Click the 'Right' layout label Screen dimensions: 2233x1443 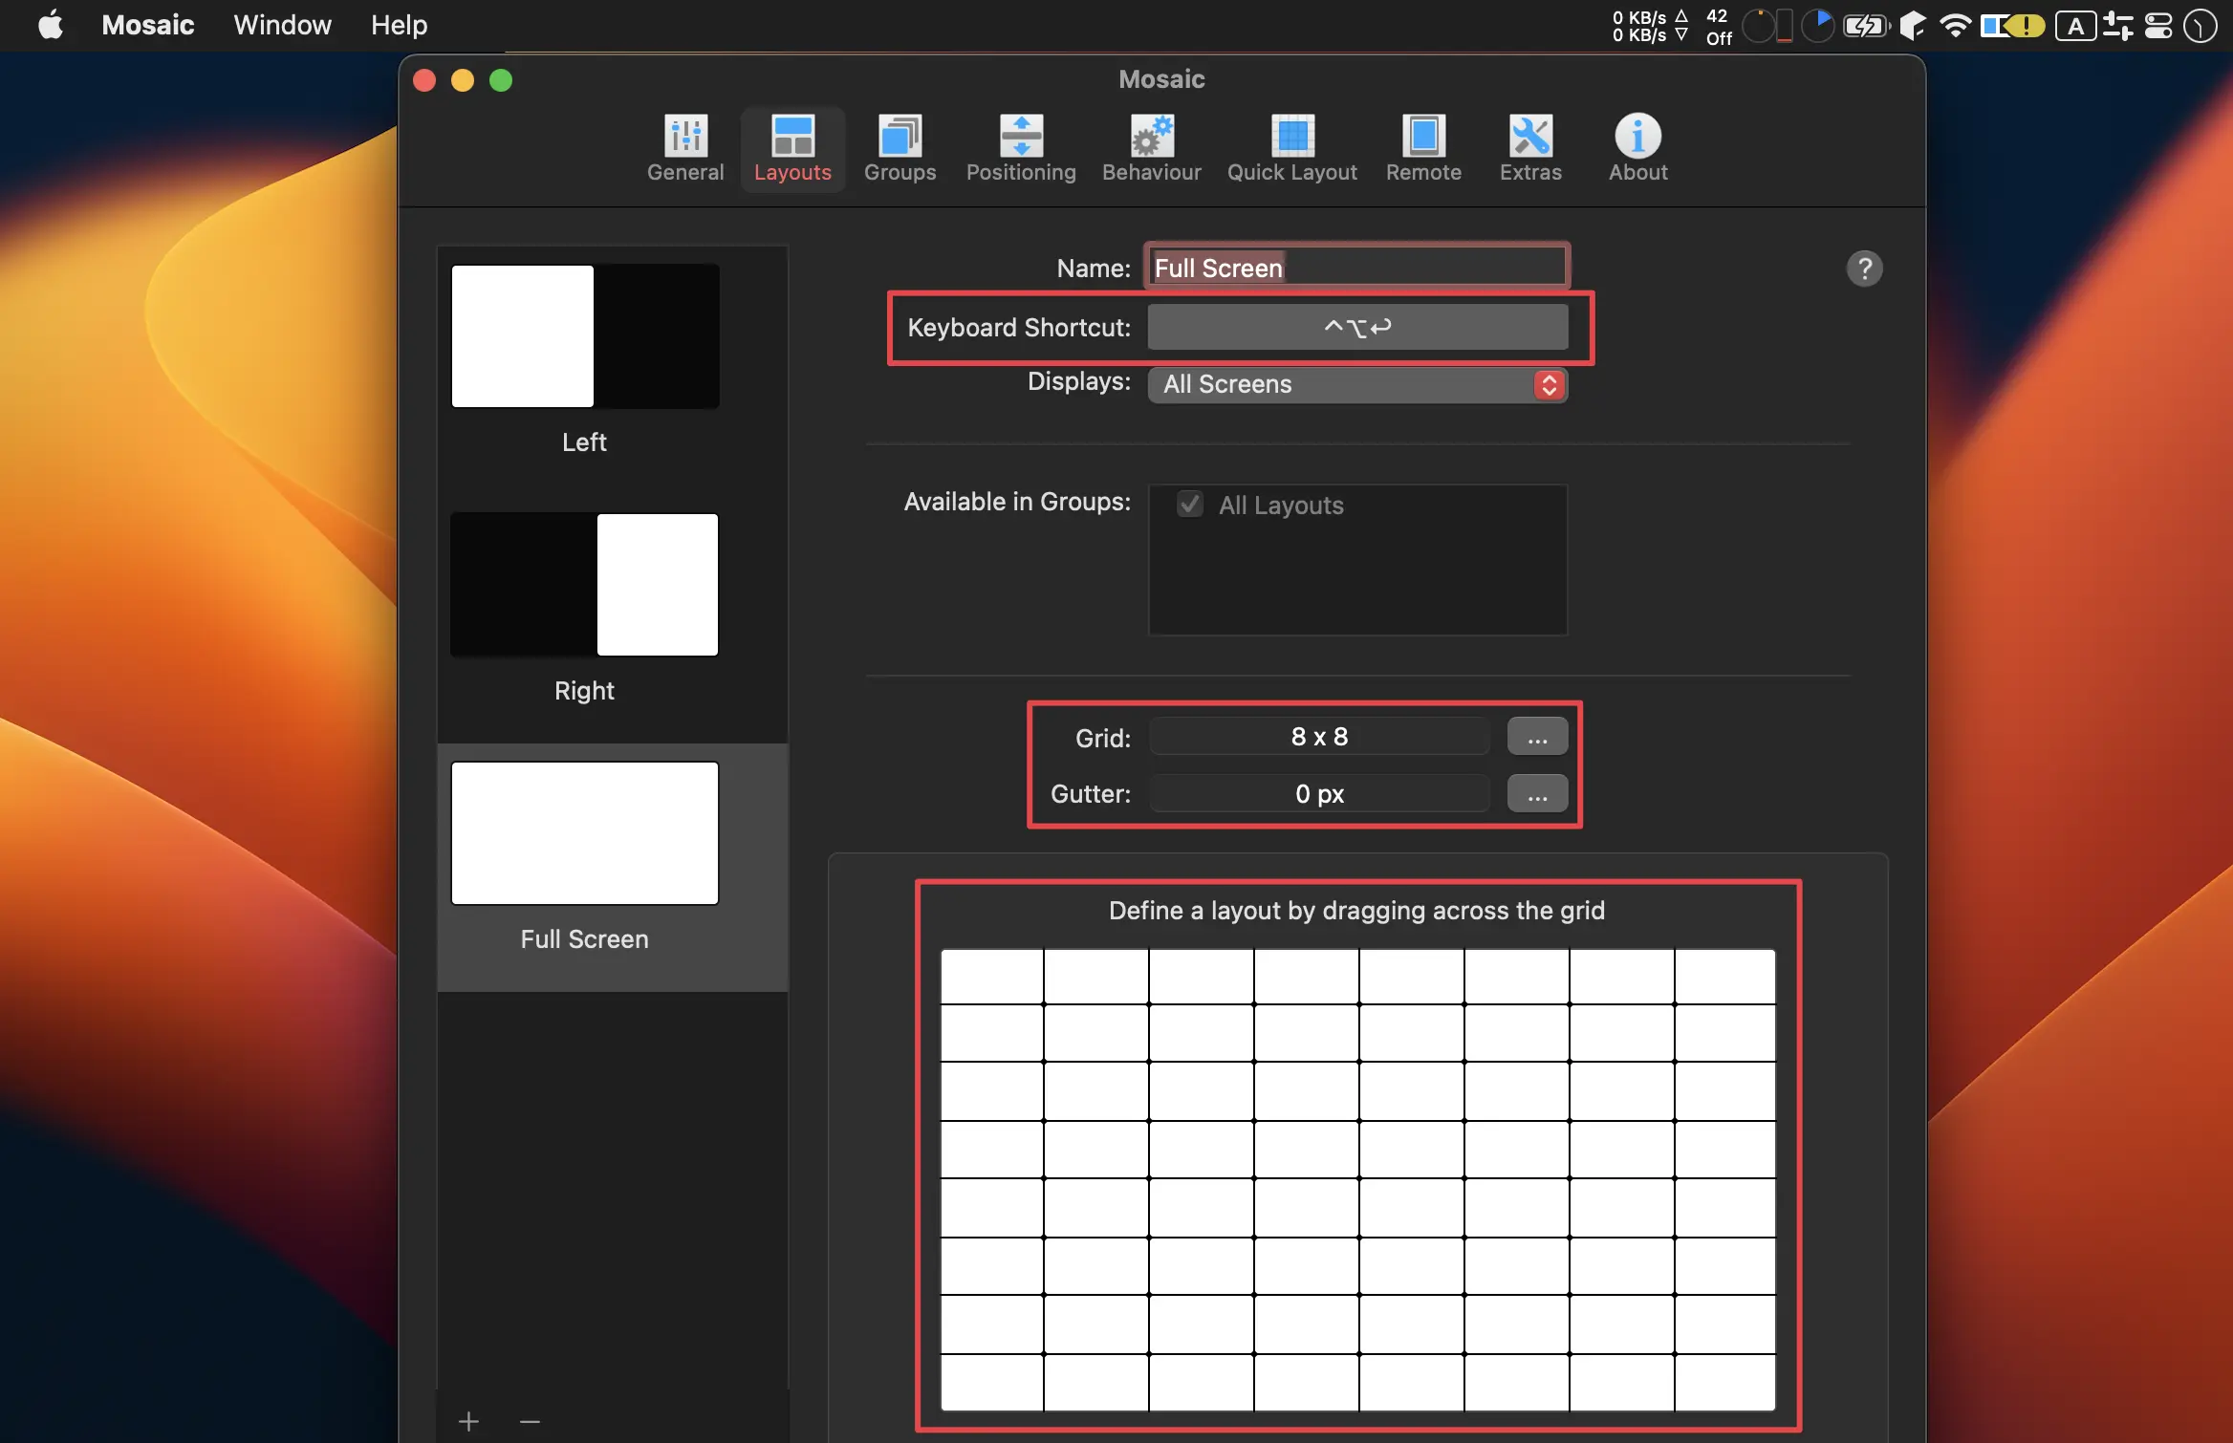click(584, 691)
